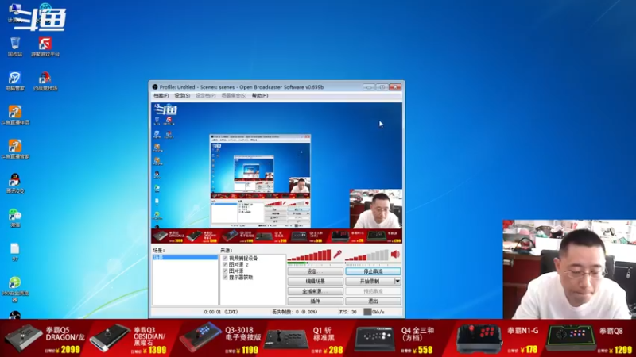Viewport: 636px width, 357px height.
Task: Open the Tencent QQ penguin icon
Action: 15,183
